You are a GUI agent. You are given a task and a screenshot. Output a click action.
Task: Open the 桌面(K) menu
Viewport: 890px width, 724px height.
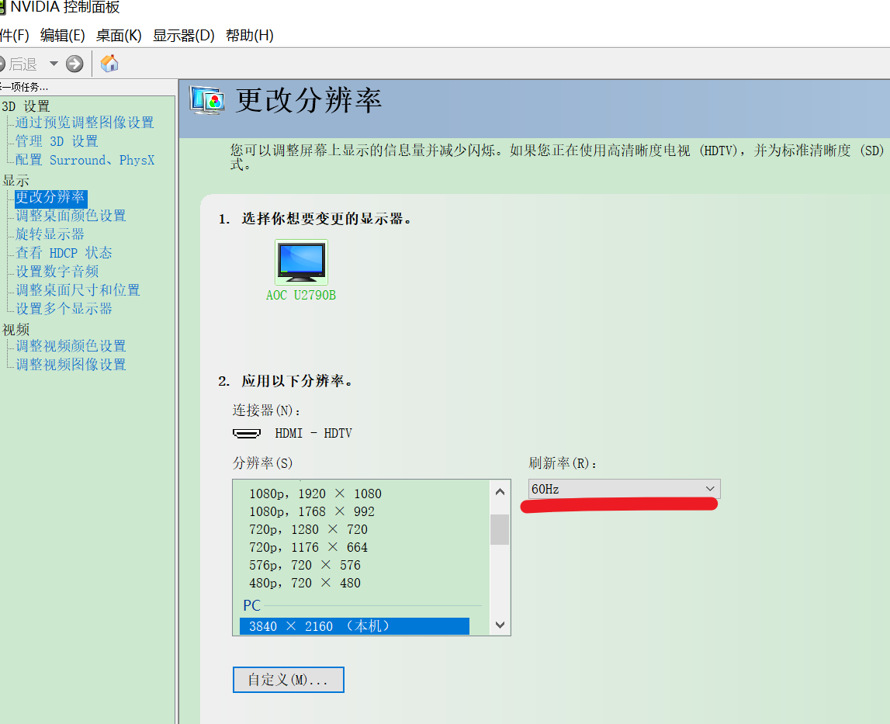119,35
